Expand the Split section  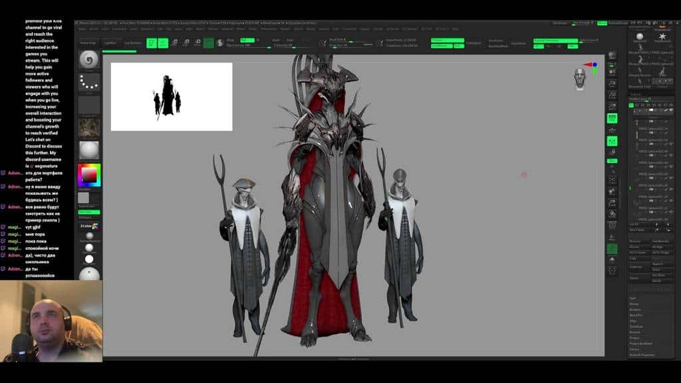(632, 299)
